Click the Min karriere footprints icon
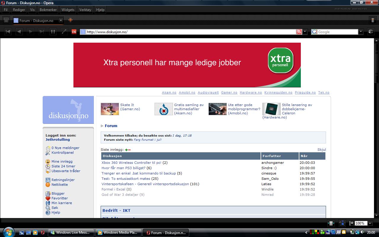This screenshot has width=379, height=237. pos(48,203)
